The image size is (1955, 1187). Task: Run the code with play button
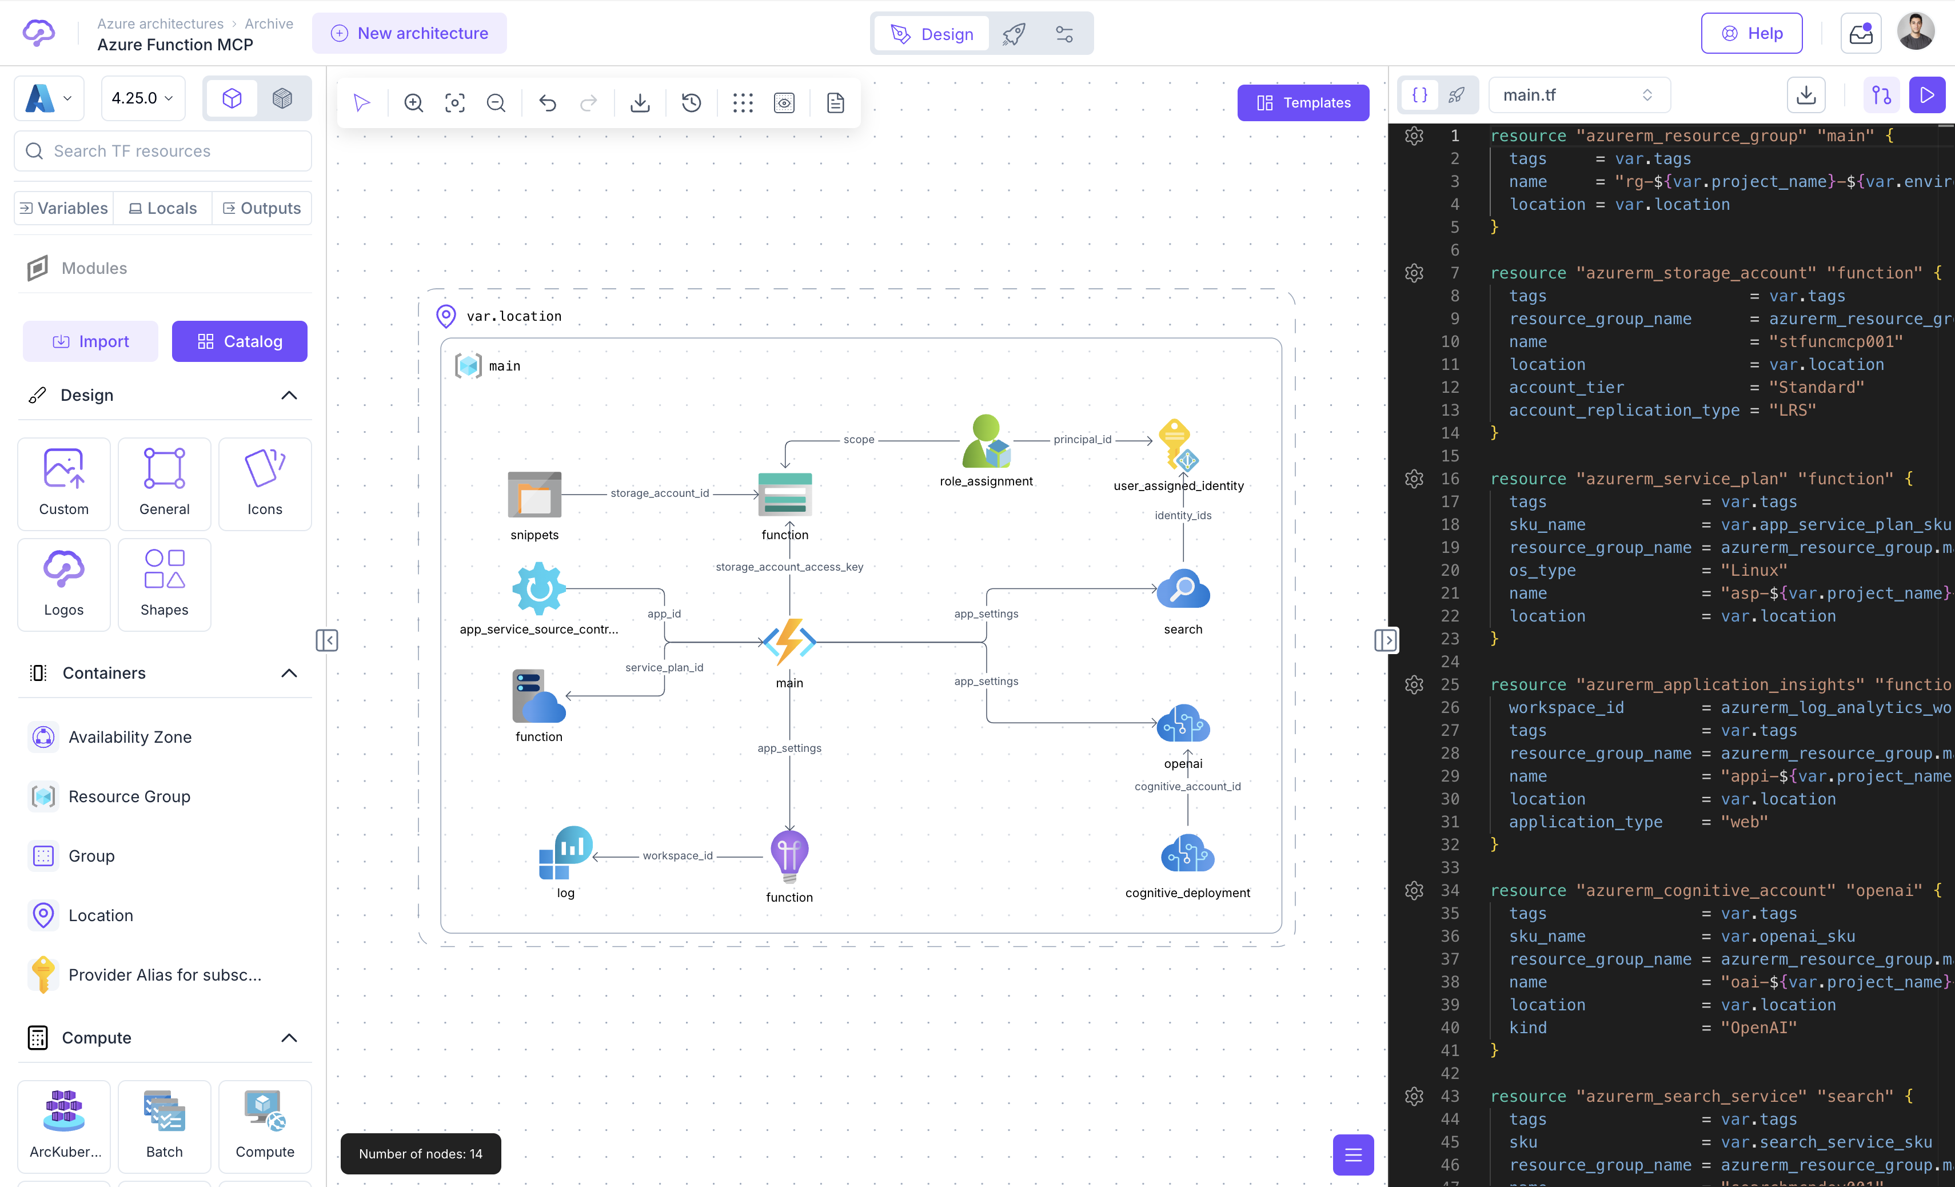[1927, 95]
